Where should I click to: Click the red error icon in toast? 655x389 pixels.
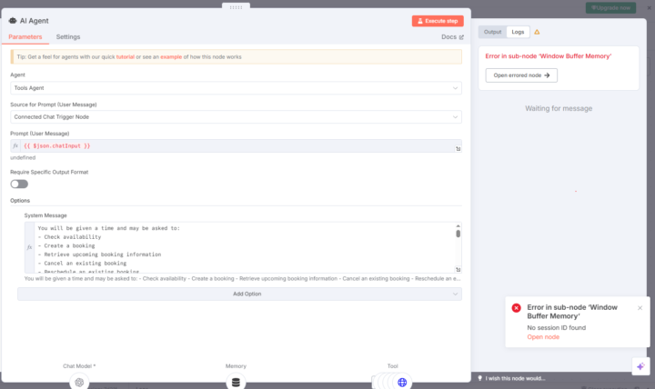[517, 308]
